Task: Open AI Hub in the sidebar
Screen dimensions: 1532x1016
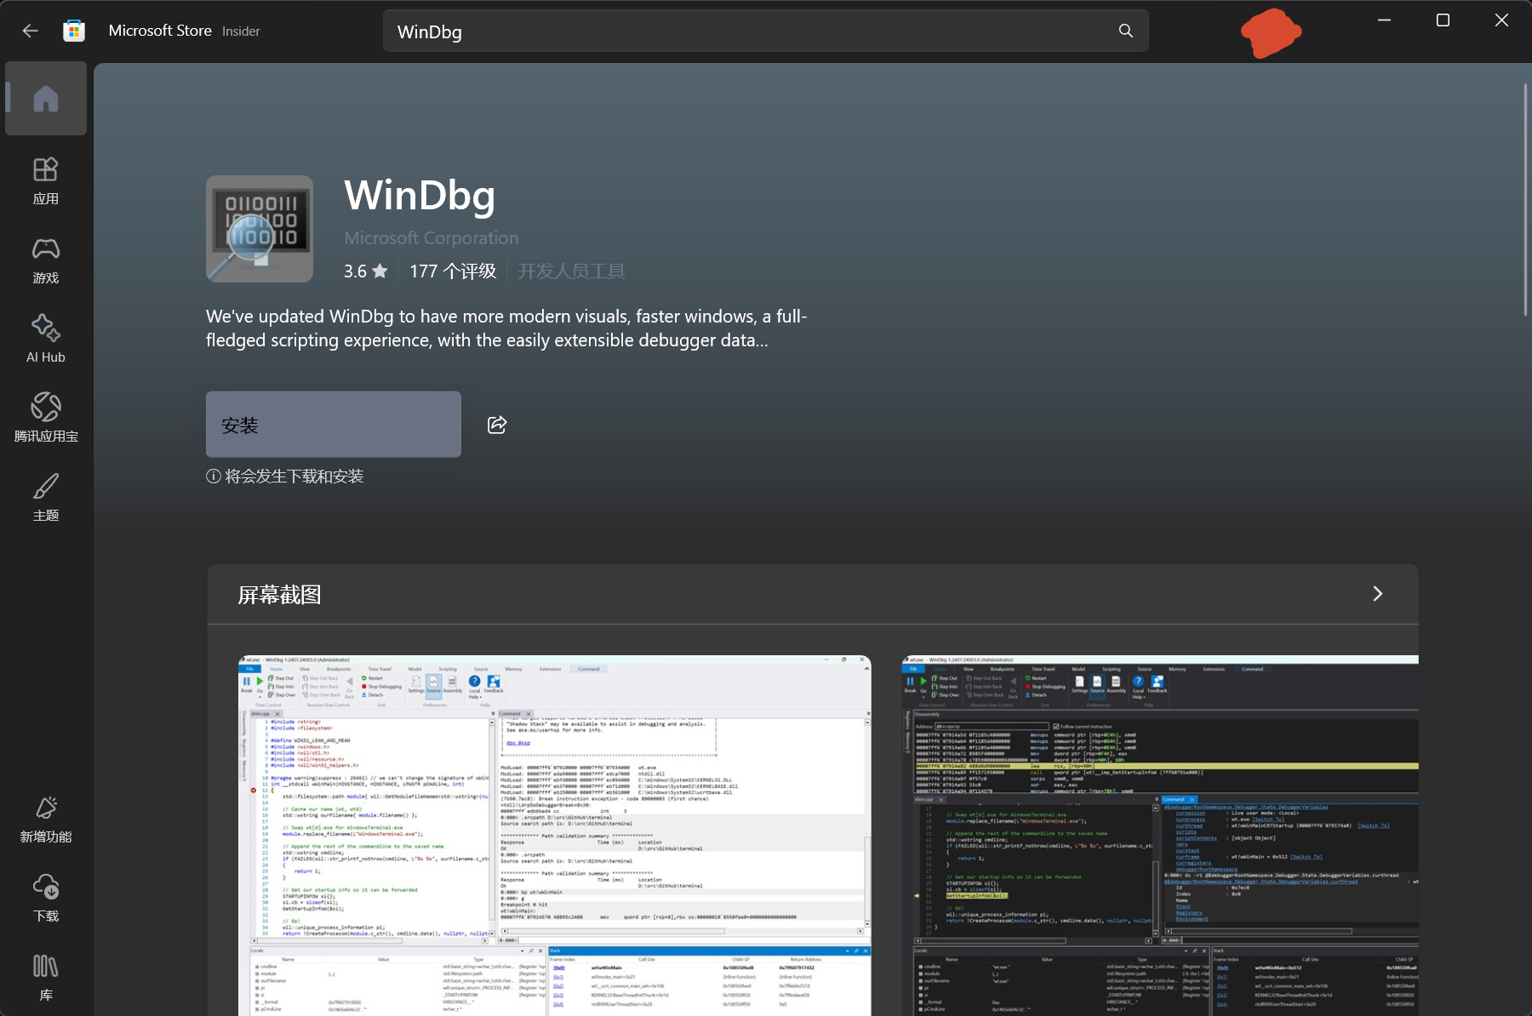Action: click(x=46, y=340)
